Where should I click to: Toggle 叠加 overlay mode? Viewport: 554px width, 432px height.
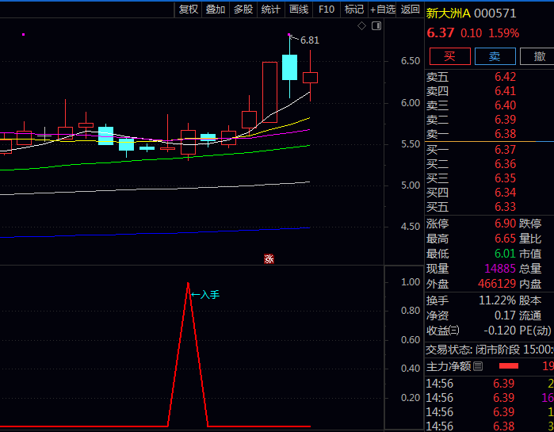point(216,10)
